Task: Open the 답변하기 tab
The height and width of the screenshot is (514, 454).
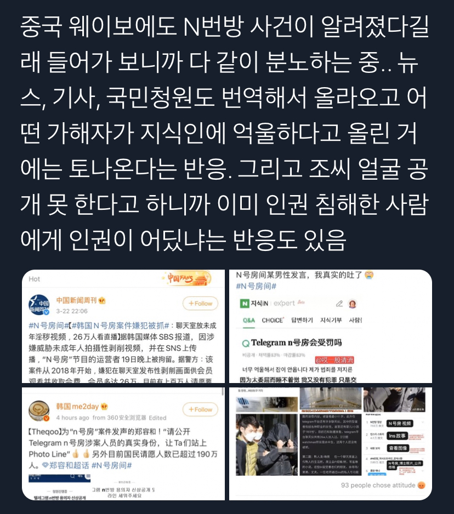Action: click(302, 320)
